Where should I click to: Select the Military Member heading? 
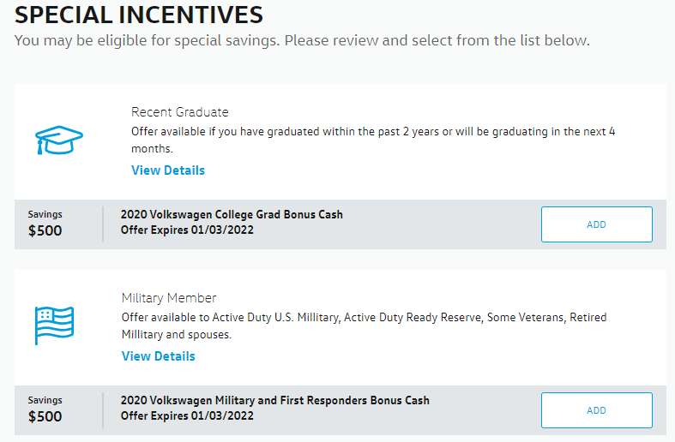pos(169,298)
